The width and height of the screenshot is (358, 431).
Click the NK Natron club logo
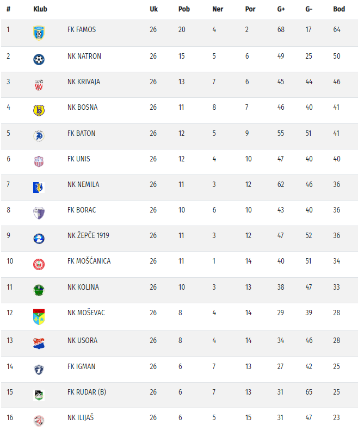click(x=39, y=59)
